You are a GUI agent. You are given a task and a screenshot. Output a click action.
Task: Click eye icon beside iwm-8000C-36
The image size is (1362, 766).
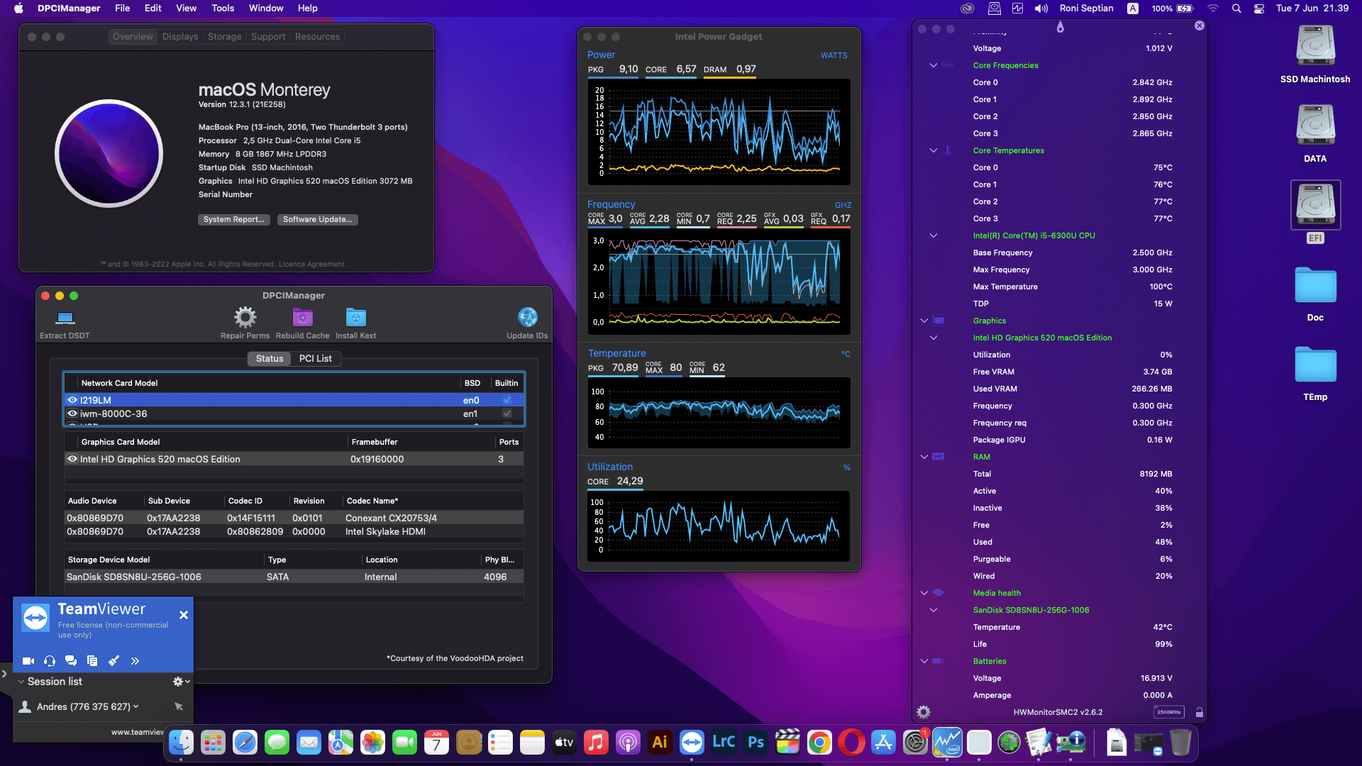[x=72, y=413]
